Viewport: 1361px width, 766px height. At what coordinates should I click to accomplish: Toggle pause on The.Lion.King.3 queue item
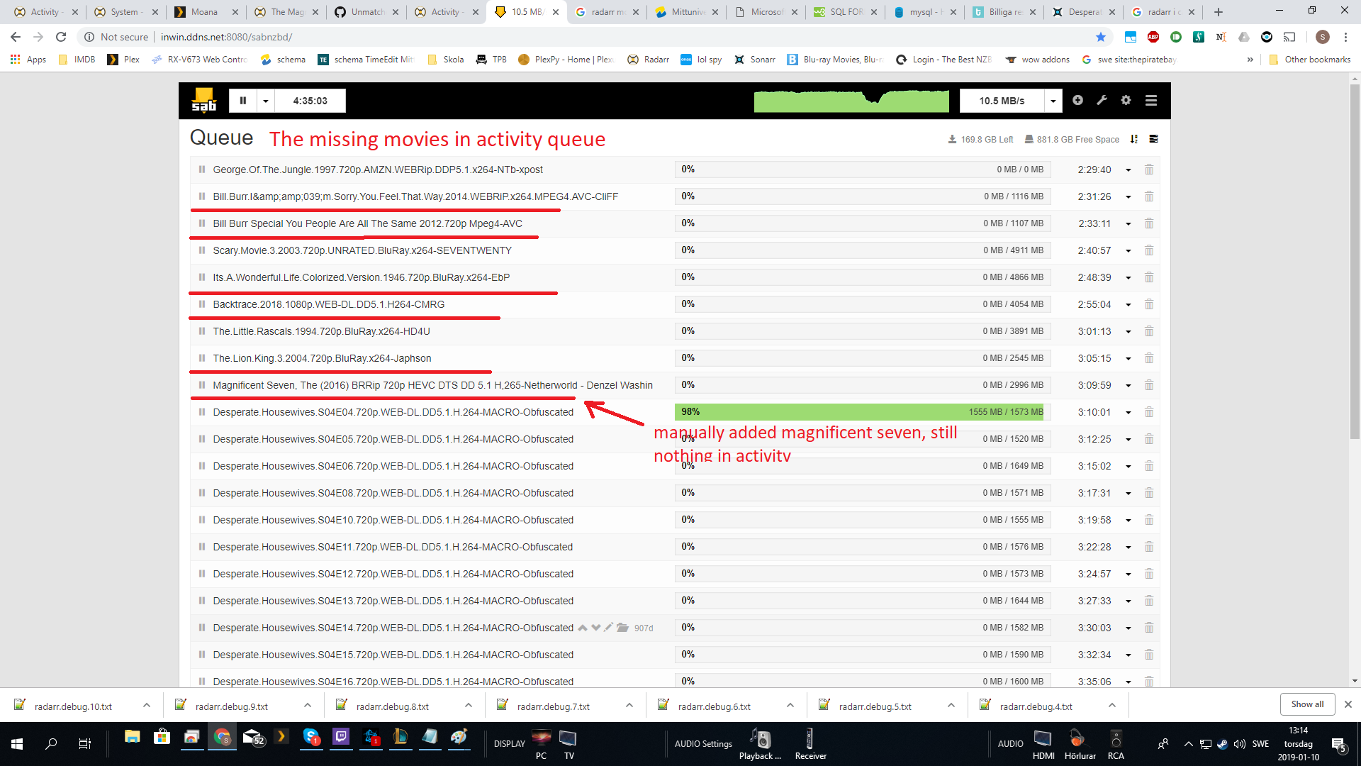tap(202, 358)
